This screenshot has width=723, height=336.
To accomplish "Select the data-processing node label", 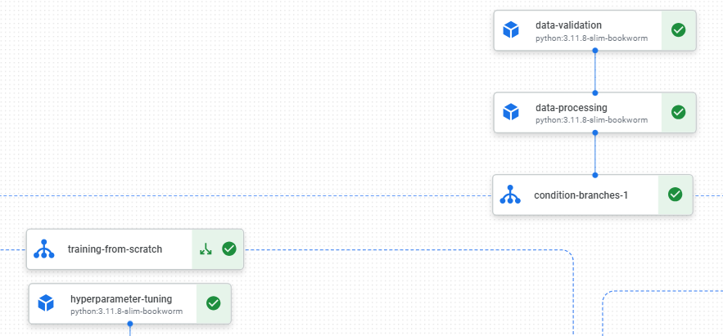I will point(572,108).
